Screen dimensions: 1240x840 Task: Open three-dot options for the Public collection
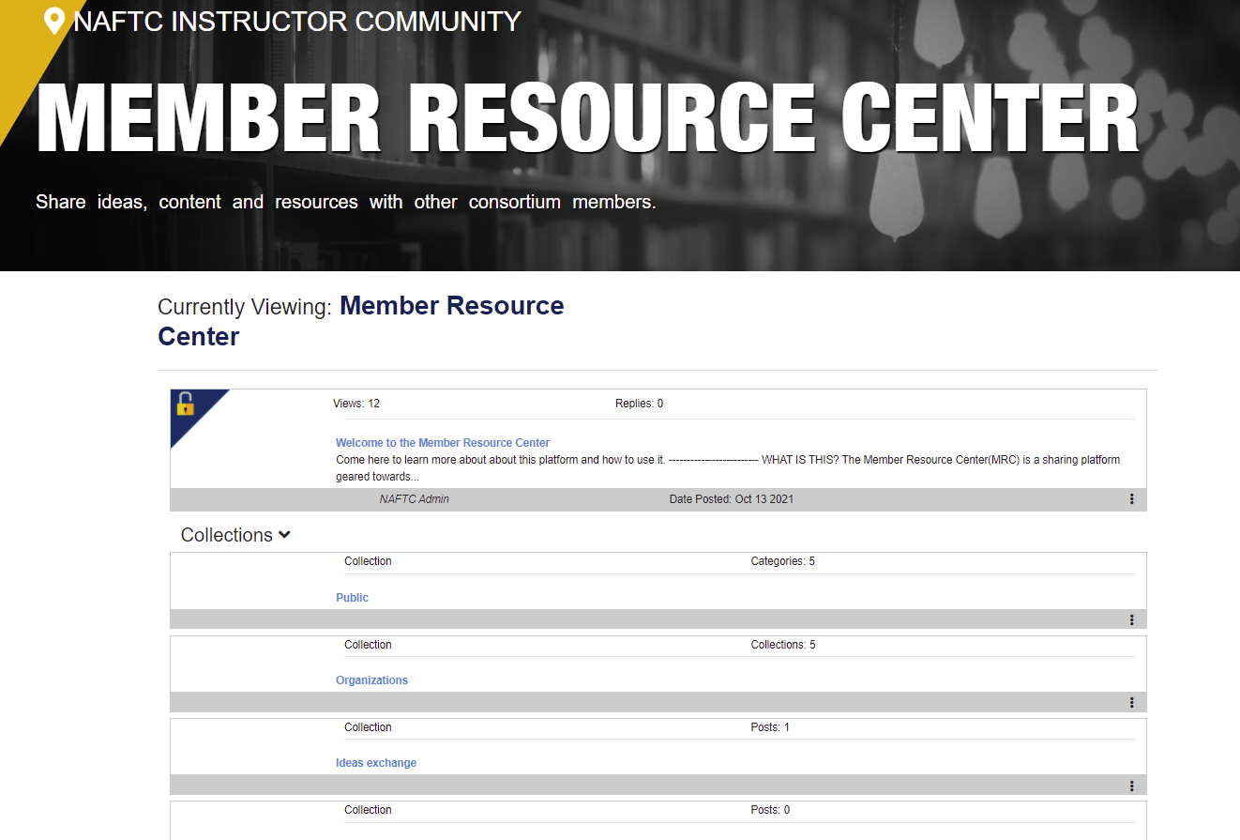1131,619
